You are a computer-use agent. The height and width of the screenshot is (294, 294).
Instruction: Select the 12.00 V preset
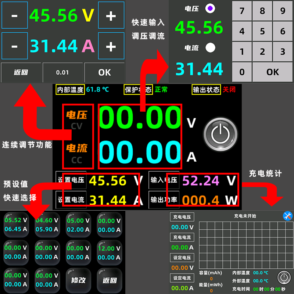coord(110,252)
